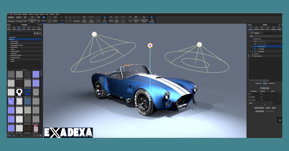
Task: Activate the Pan camera tool
Action: tap(66, 19)
